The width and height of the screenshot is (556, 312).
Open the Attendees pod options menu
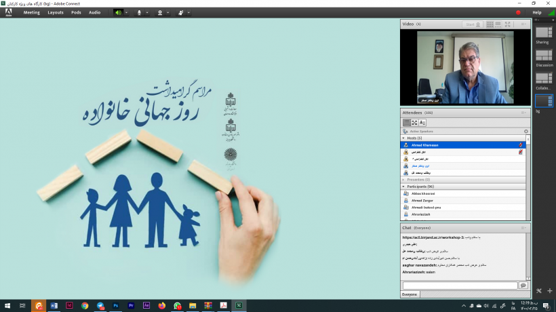point(523,113)
